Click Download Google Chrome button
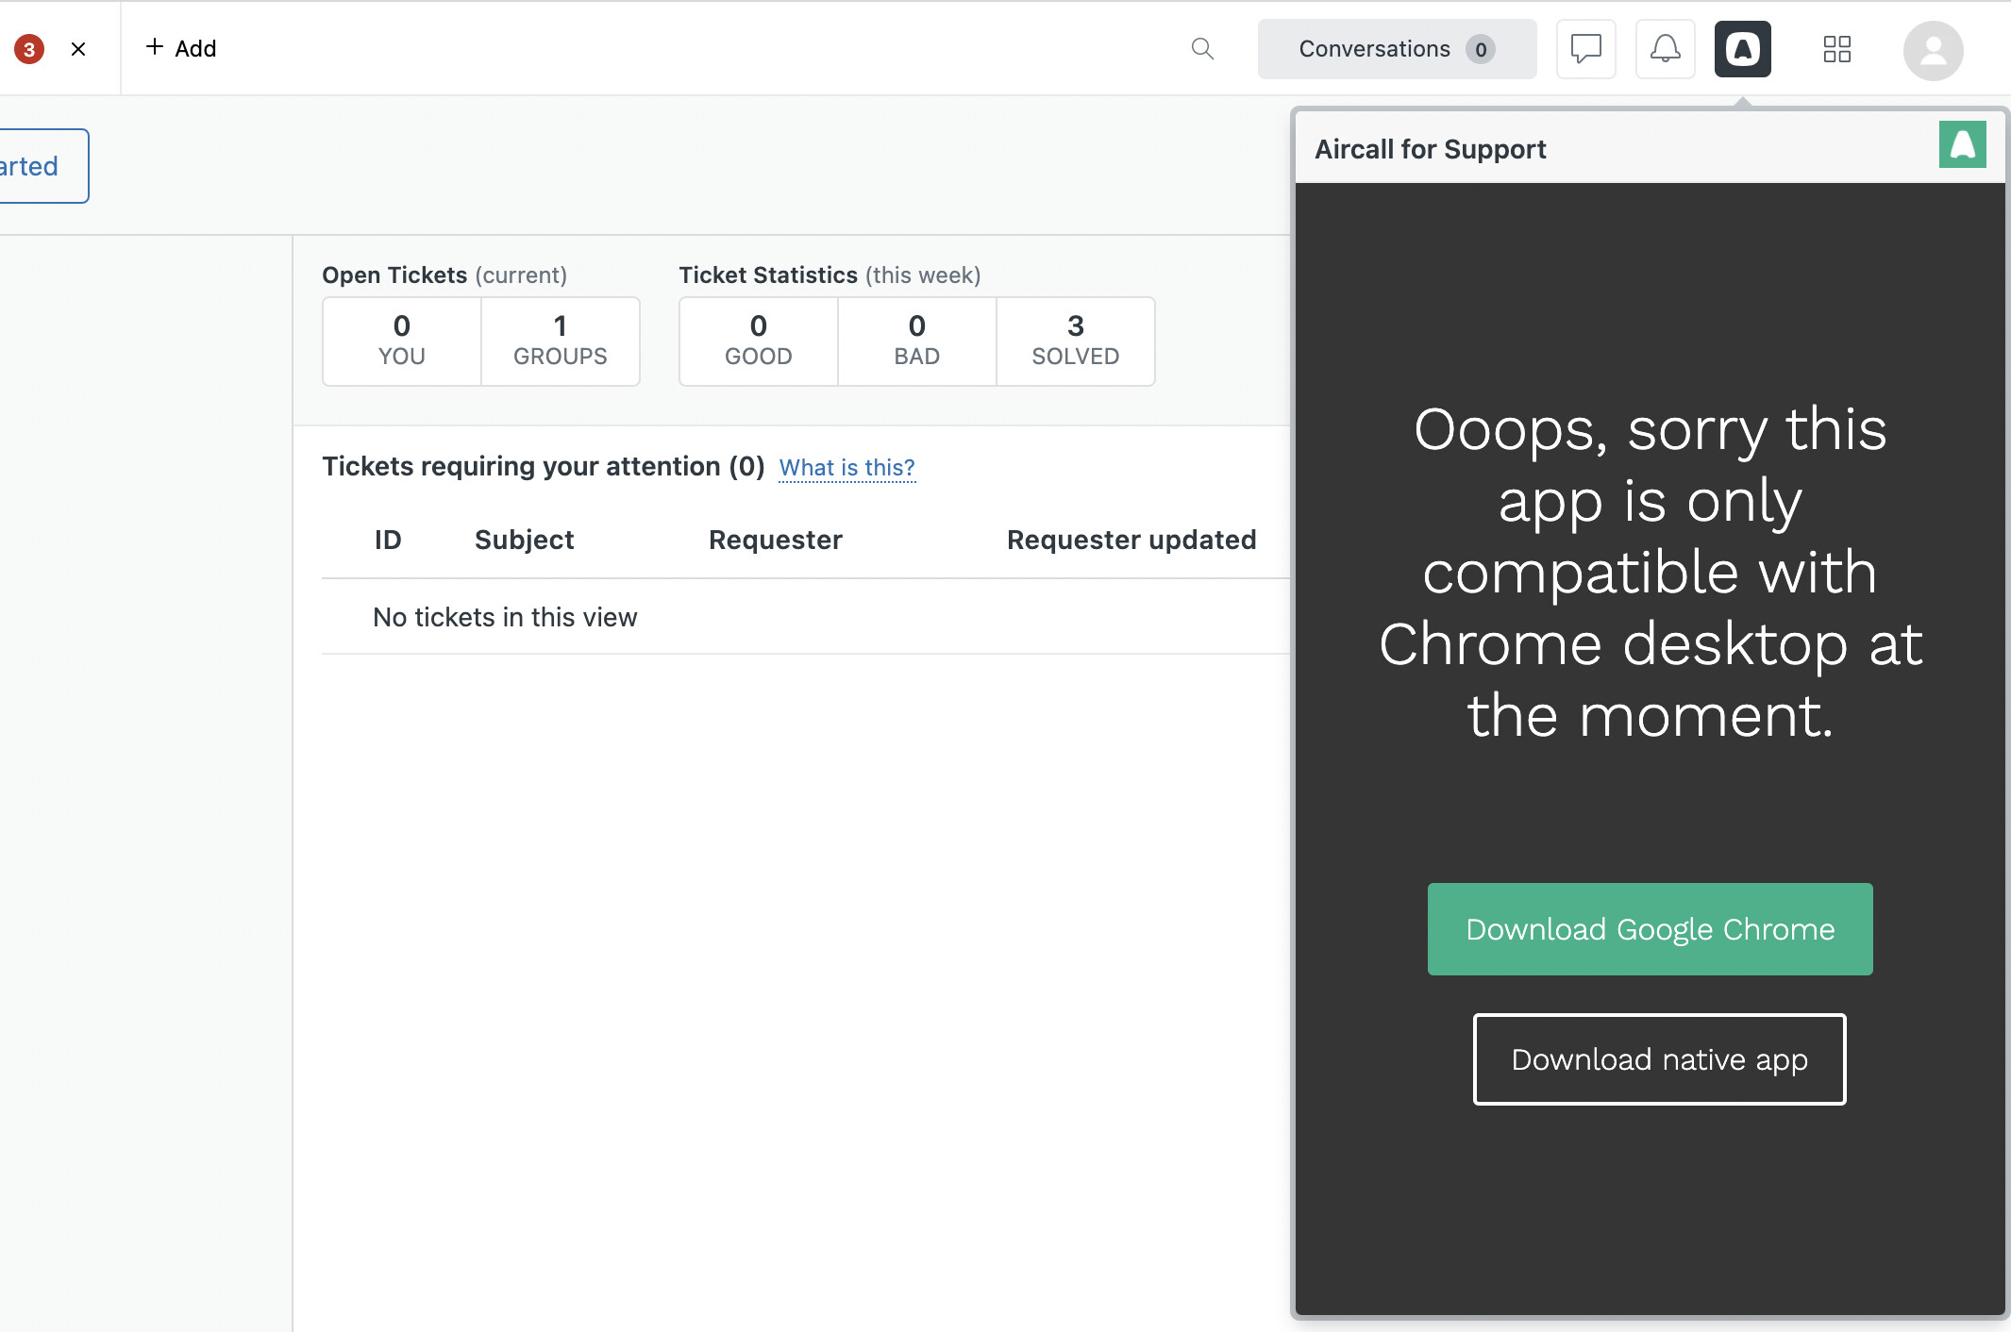 [1650, 929]
